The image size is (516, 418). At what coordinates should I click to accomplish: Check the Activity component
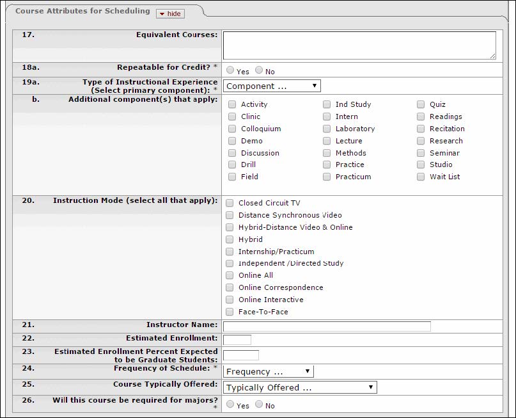click(x=232, y=104)
